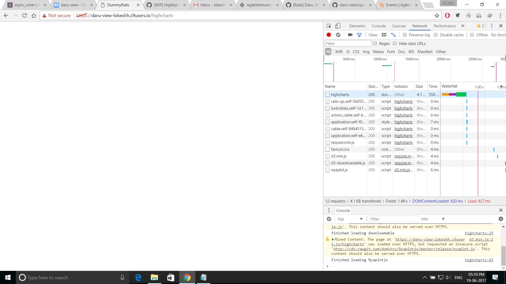The image size is (506, 284).
Task: Open the network filter funnel
Action: [359, 34]
